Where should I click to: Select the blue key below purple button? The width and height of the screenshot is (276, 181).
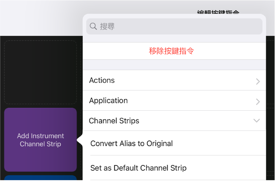[41, 178]
